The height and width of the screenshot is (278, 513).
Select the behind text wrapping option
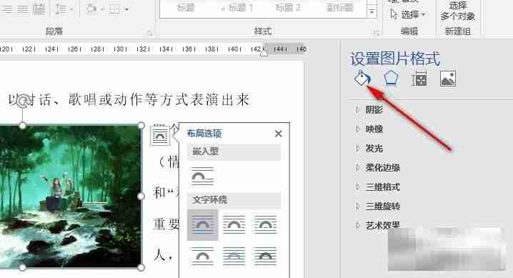click(234, 256)
